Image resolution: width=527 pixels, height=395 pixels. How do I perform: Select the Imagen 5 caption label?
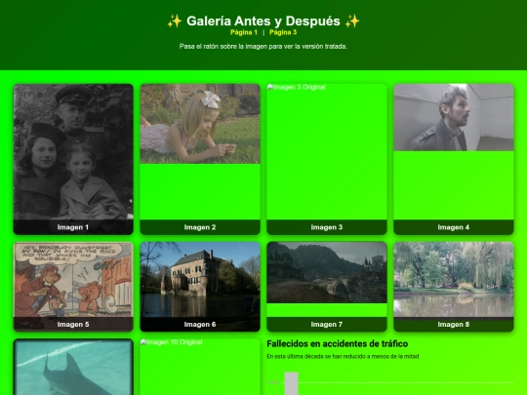(x=73, y=324)
